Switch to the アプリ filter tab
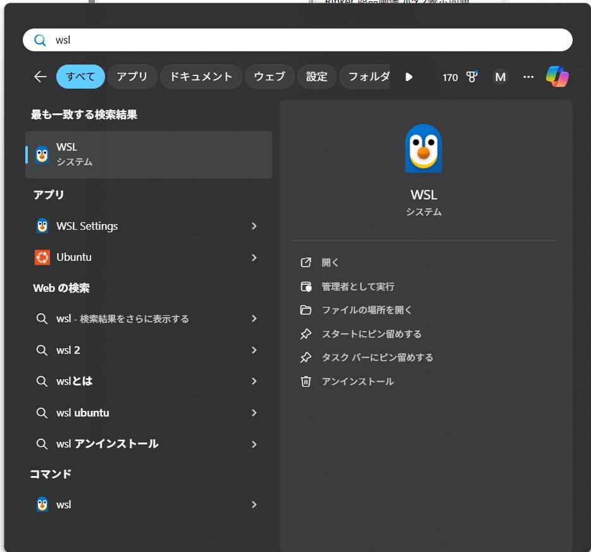 click(132, 77)
